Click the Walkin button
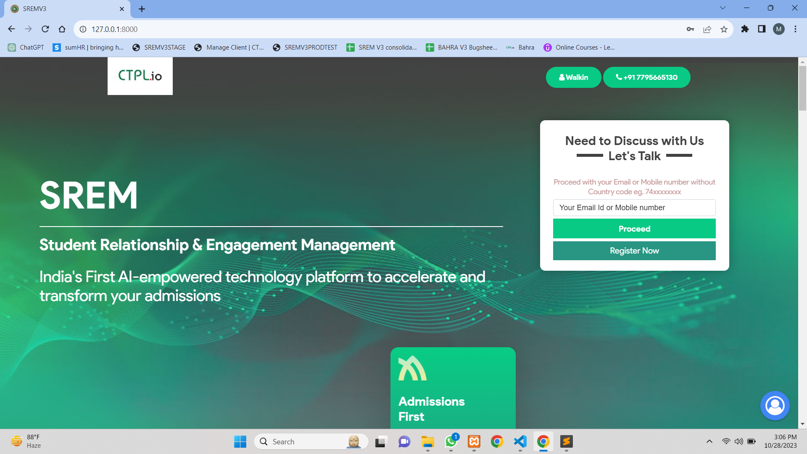 (x=573, y=77)
